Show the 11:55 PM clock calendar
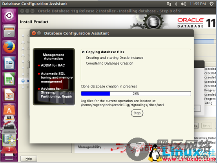 tap(198, 4)
